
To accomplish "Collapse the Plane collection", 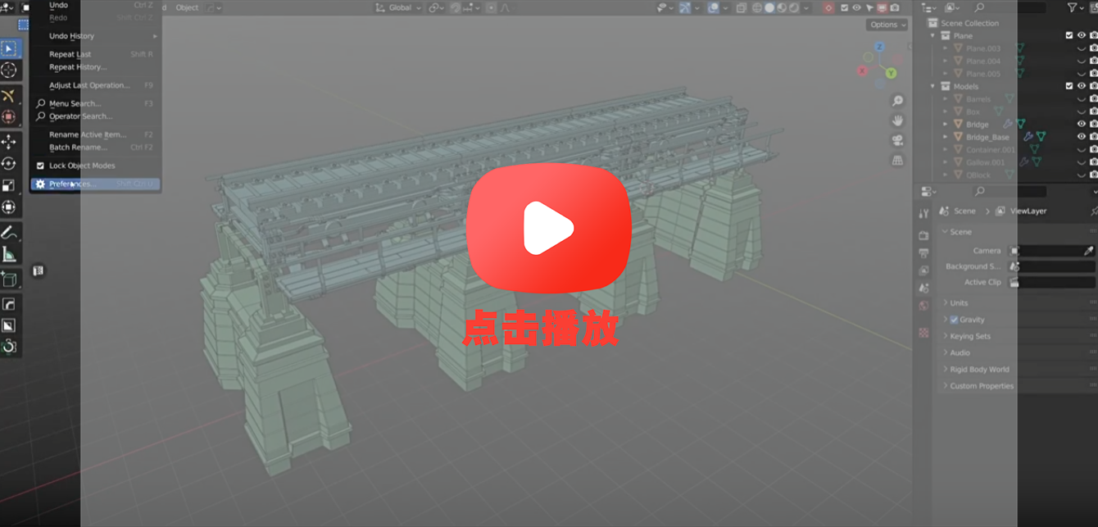I will [932, 36].
